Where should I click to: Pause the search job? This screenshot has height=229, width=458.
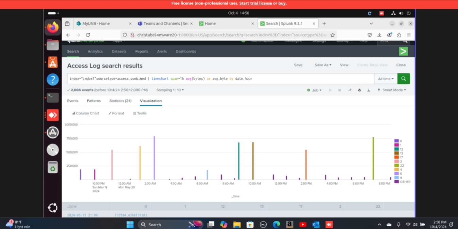(x=330, y=90)
